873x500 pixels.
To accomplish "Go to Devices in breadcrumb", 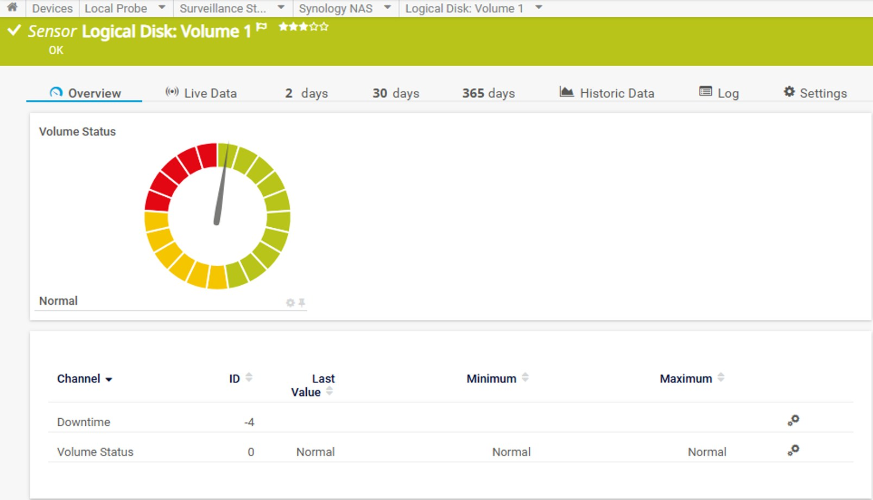I will (x=52, y=8).
